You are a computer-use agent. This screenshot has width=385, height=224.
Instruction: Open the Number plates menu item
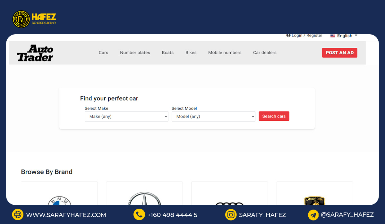[135, 52]
